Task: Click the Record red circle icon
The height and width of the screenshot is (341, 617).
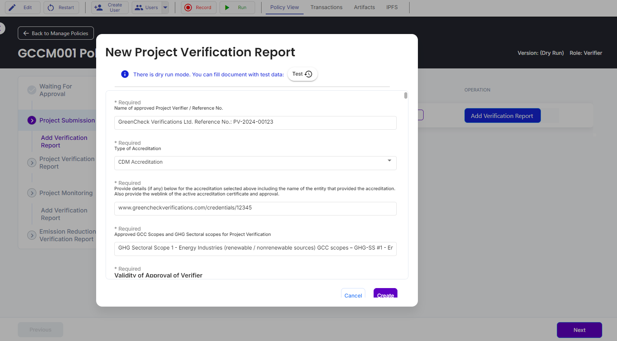Action: coord(188,8)
